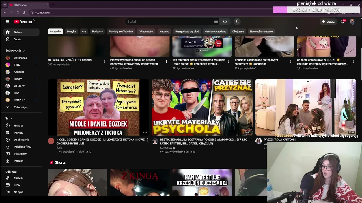Screen dimensions: 362x203
Task: Open Playlisty in the sidebar
Action: pyautogui.click(x=21, y=133)
